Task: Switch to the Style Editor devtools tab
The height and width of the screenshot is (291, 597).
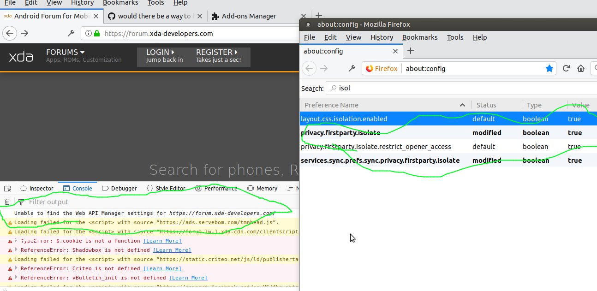Action: point(166,188)
